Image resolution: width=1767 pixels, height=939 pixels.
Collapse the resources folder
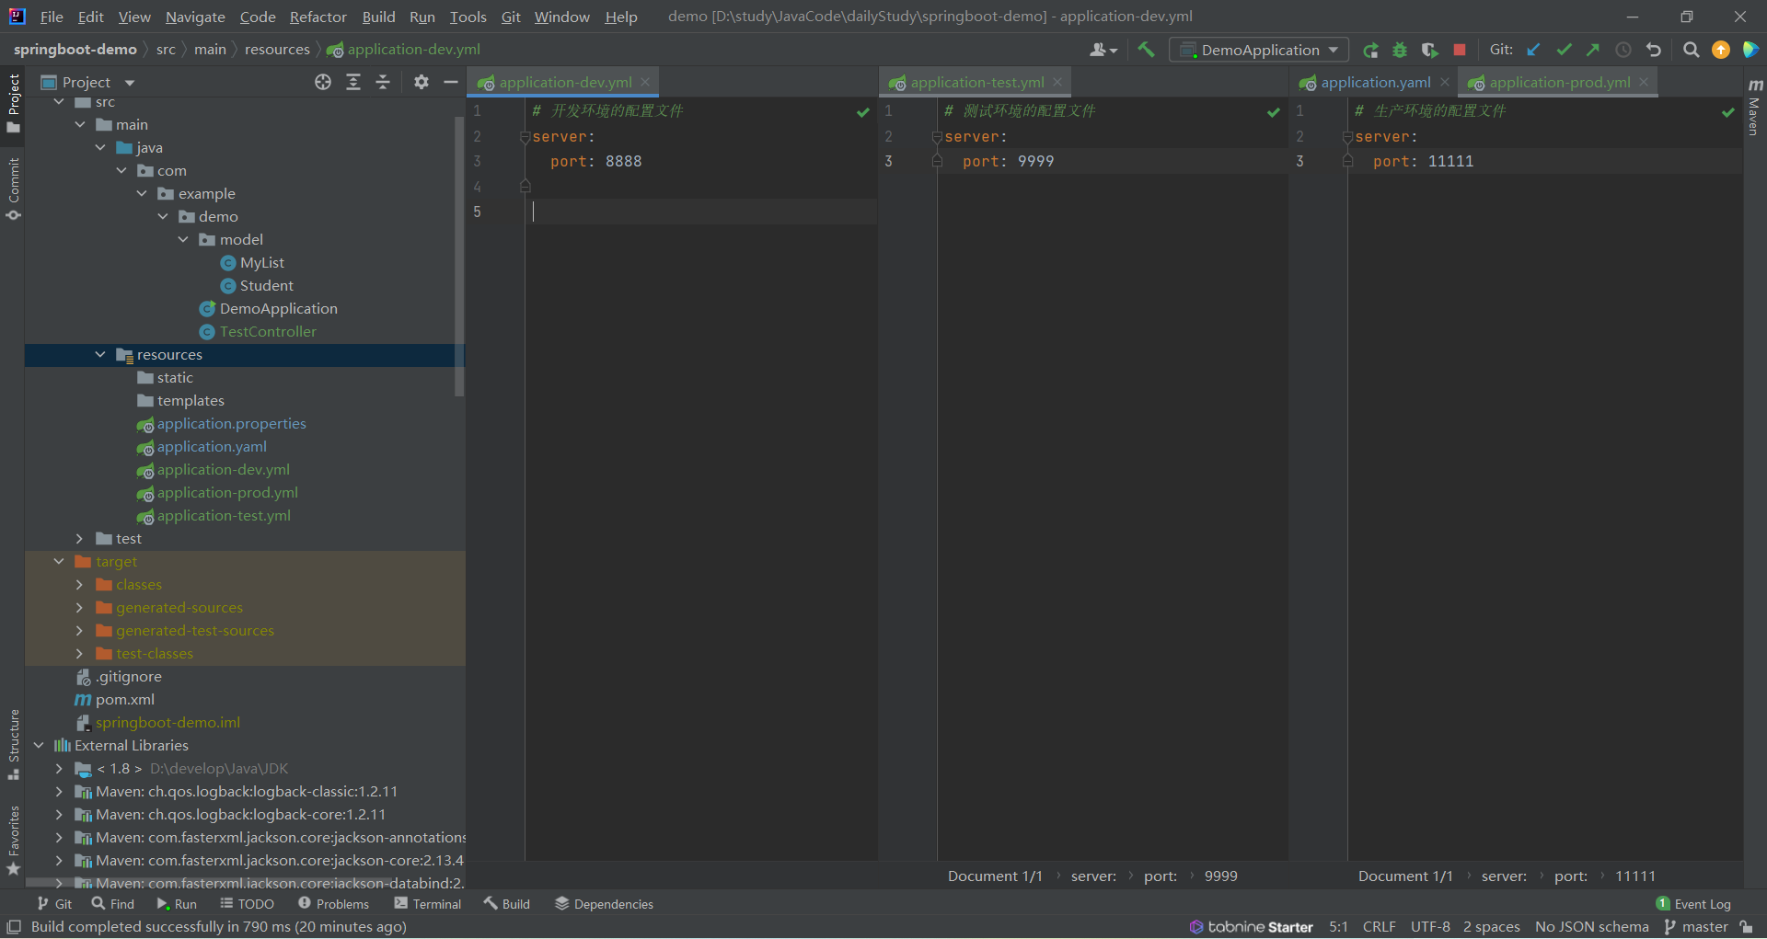click(100, 354)
